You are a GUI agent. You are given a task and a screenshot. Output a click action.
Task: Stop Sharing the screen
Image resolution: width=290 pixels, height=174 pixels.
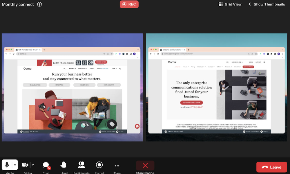click(145, 166)
